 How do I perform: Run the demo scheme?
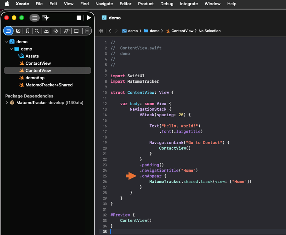pyautogui.click(x=89, y=18)
